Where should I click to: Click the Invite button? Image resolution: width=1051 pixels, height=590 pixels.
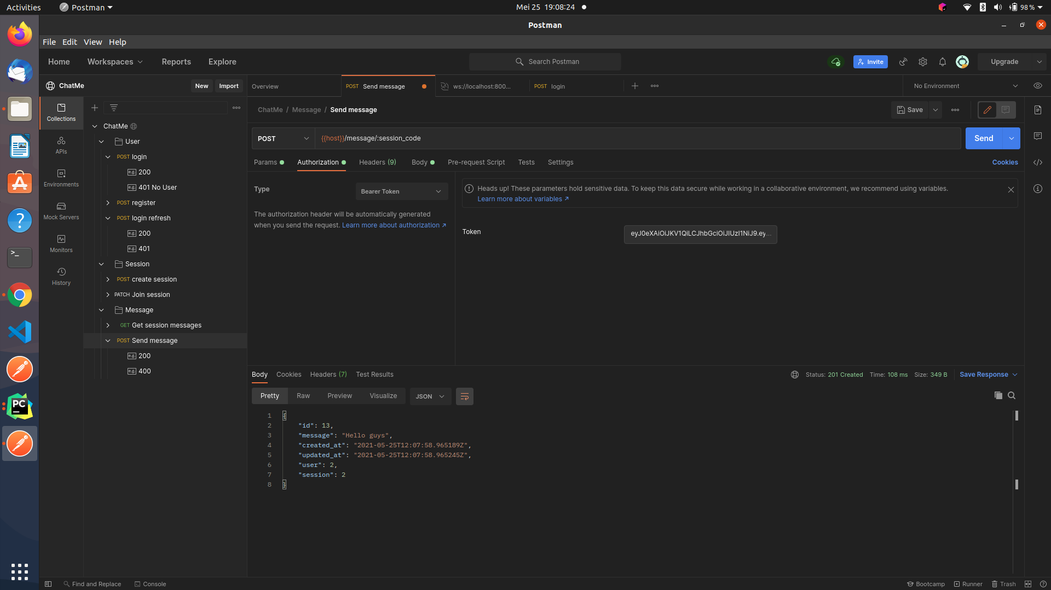(870, 62)
